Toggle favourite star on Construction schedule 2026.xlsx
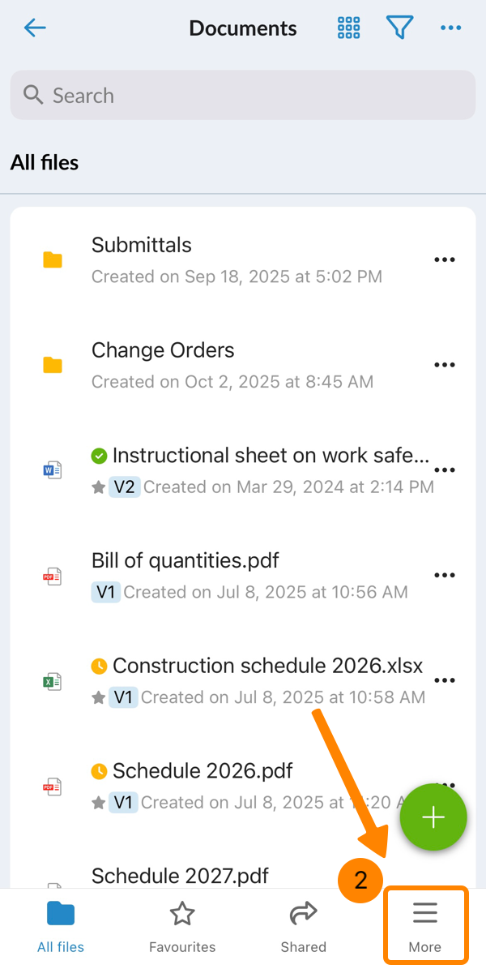This screenshot has width=486, height=969. (99, 697)
